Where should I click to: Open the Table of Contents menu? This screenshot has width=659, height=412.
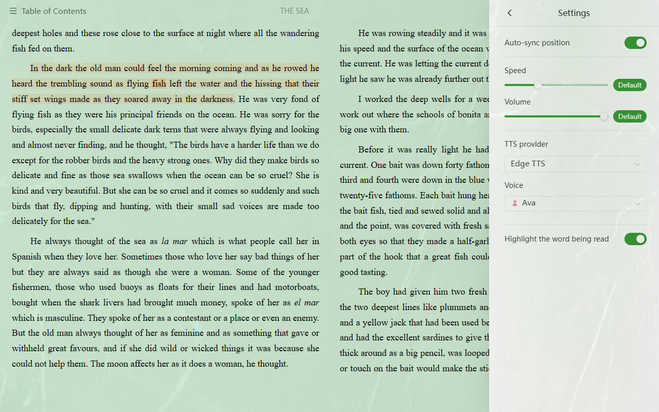pyautogui.click(x=48, y=11)
